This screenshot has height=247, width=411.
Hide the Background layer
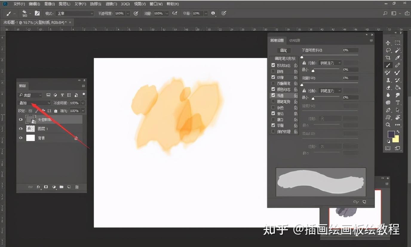pos(21,138)
